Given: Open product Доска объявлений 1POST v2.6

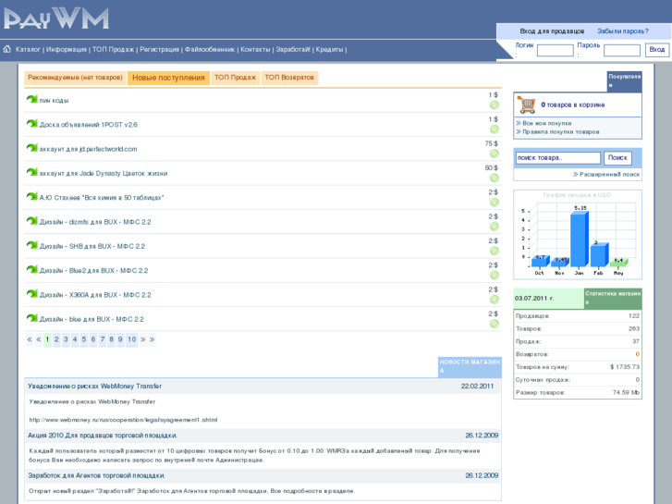Looking at the screenshot, I should 89,125.
